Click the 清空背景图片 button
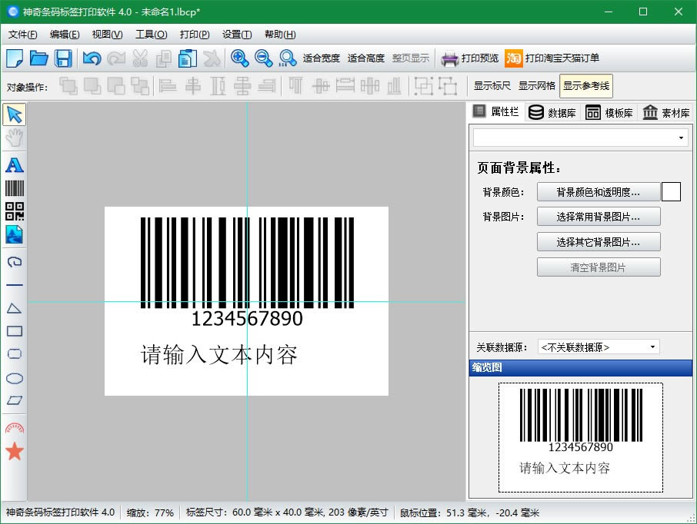Image resolution: width=697 pixels, height=524 pixels. click(599, 267)
